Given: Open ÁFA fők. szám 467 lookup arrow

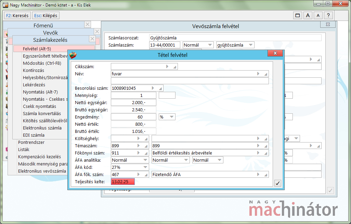Looking at the screenshot, I should [139, 174].
